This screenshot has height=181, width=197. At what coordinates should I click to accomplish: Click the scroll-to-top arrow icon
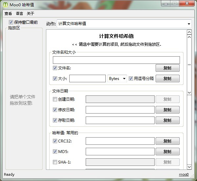click(x=189, y=32)
